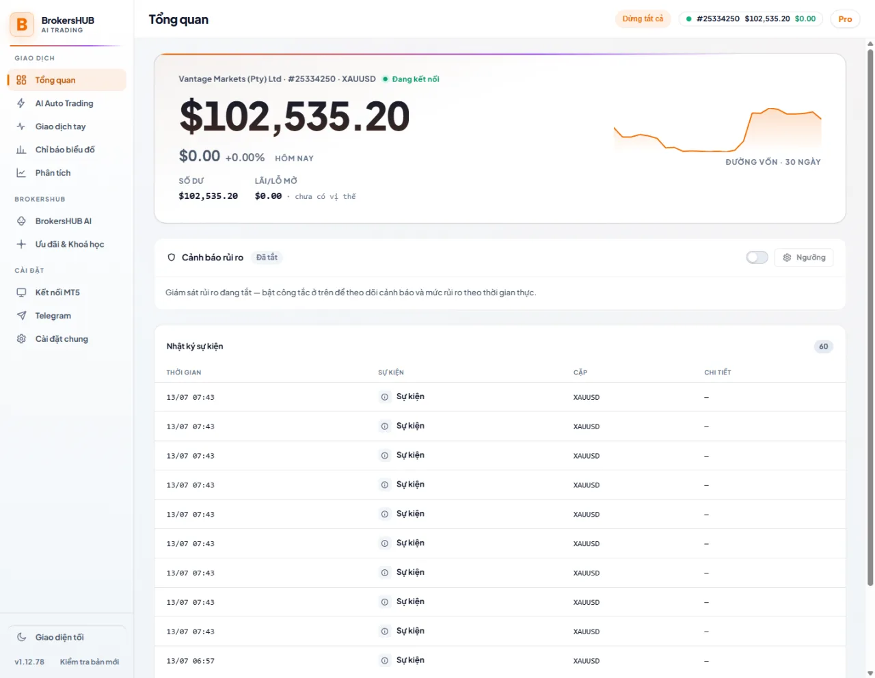Click the AI Auto Trading lightning icon
This screenshot has width=875, height=678.
coord(21,103)
